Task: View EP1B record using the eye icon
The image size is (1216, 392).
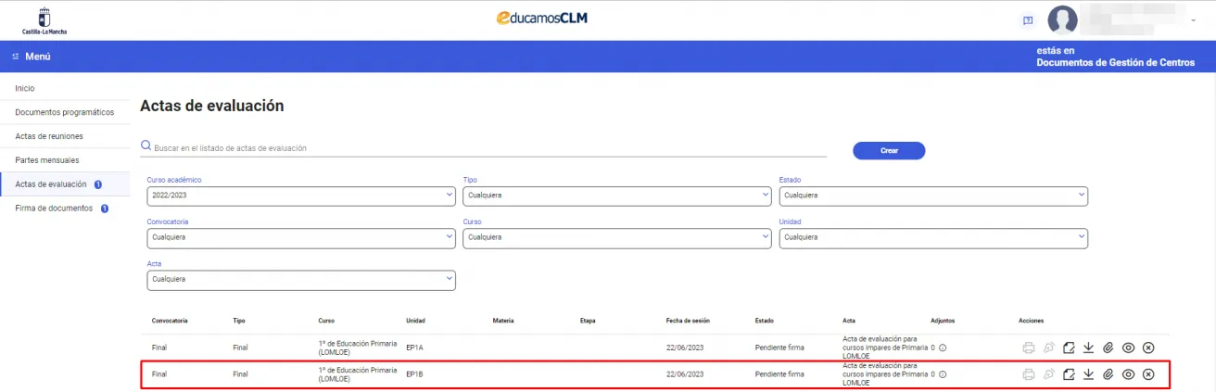Action: click(x=1128, y=374)
